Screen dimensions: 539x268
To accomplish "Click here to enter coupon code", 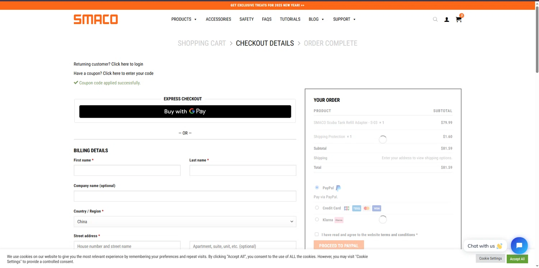I will click(x=128, y=74).
